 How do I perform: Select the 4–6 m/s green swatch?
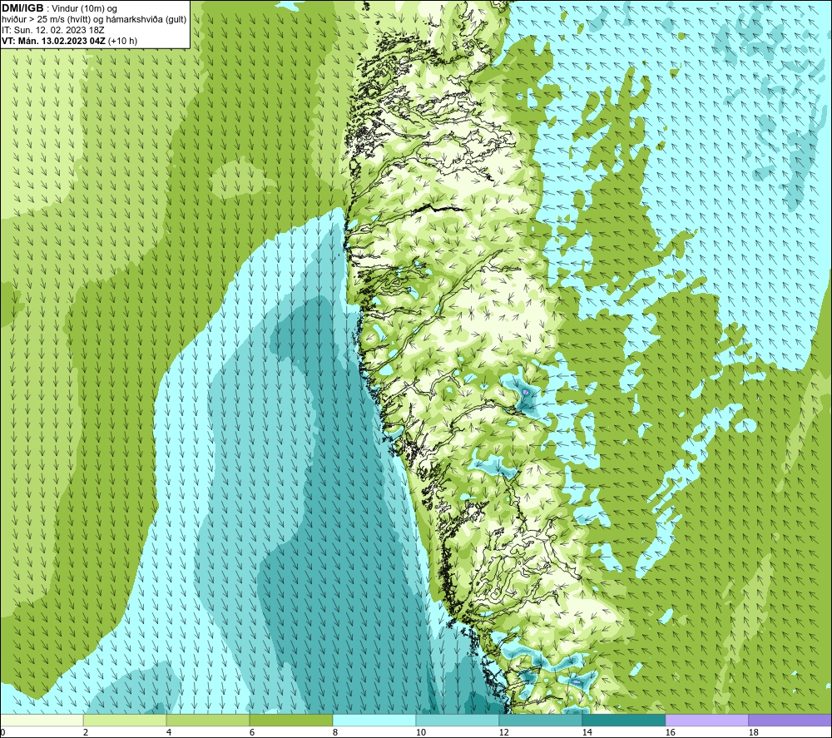coord(208,720)
